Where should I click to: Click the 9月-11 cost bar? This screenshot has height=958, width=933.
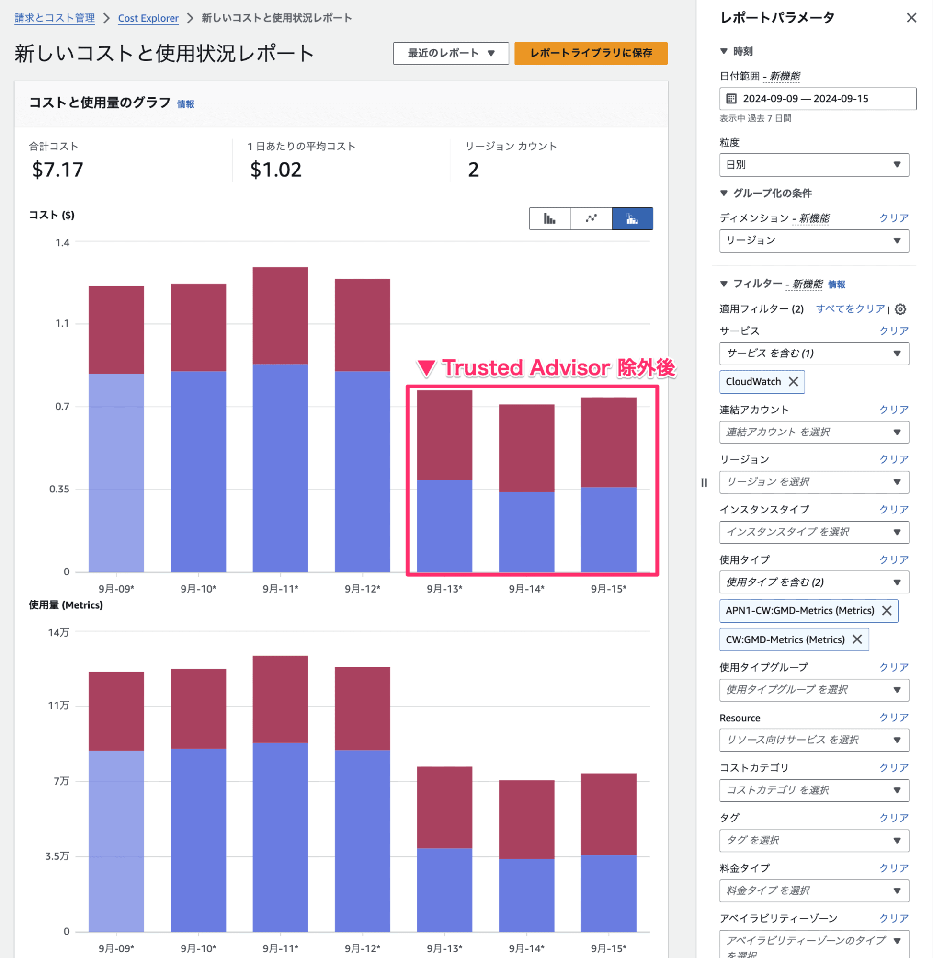point(280,420)
